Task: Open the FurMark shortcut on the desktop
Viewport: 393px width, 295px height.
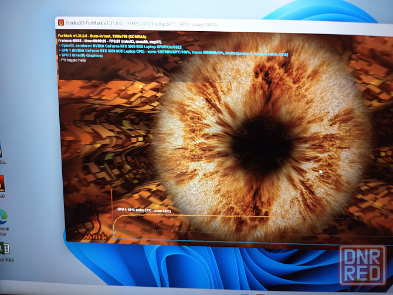Action: (x=2, y=184)
